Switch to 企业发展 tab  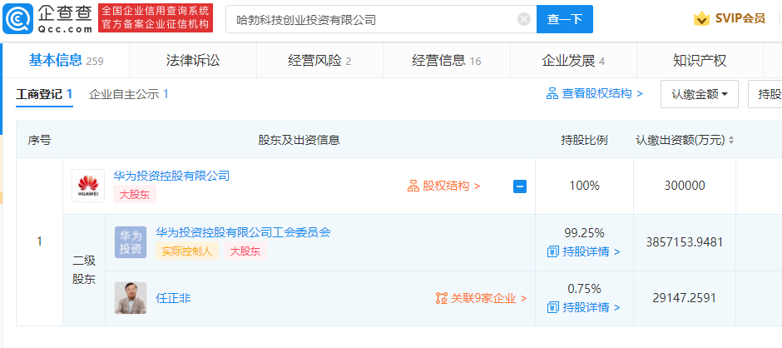tap(573, 61)
